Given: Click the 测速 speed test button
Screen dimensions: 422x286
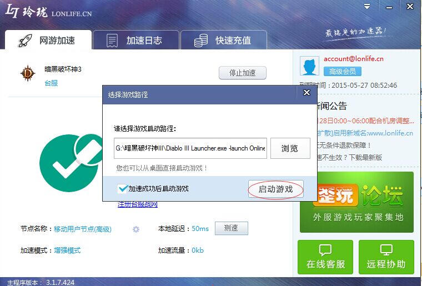Looking at the screenshot, I should pyautogui.click(x=231, y=228).
